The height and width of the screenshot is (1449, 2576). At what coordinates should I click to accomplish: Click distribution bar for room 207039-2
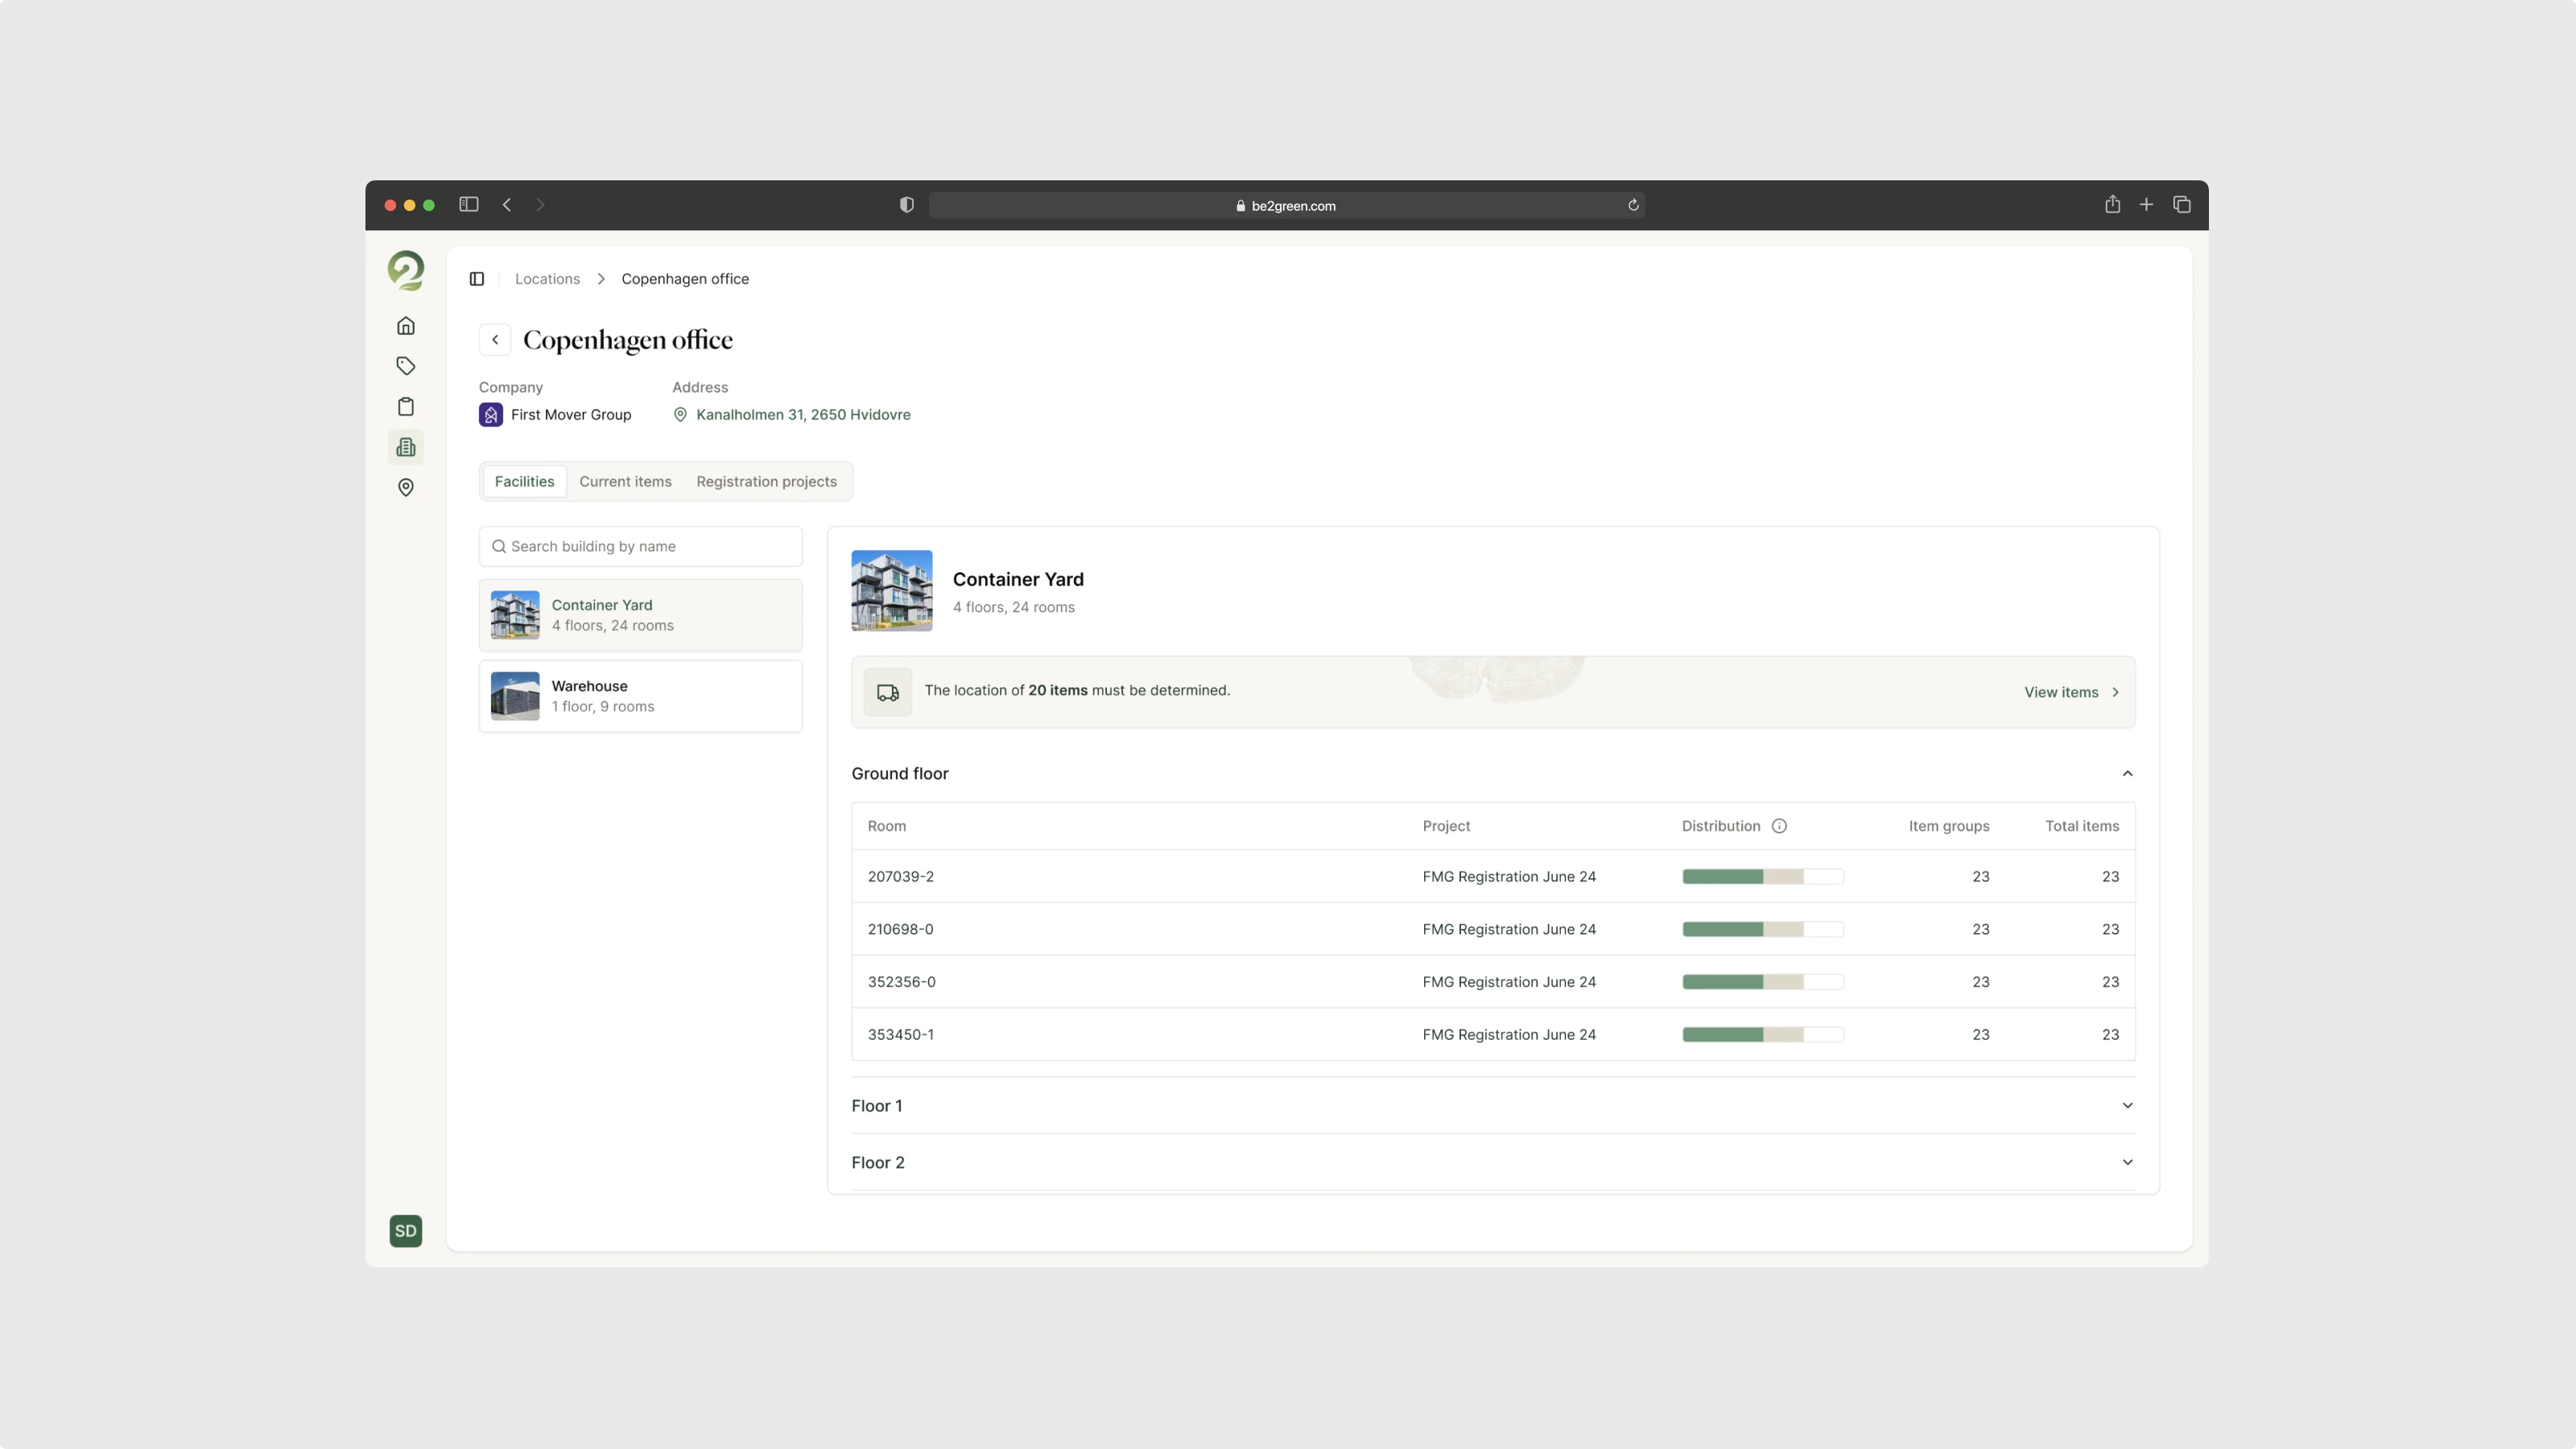[1762, 877]
